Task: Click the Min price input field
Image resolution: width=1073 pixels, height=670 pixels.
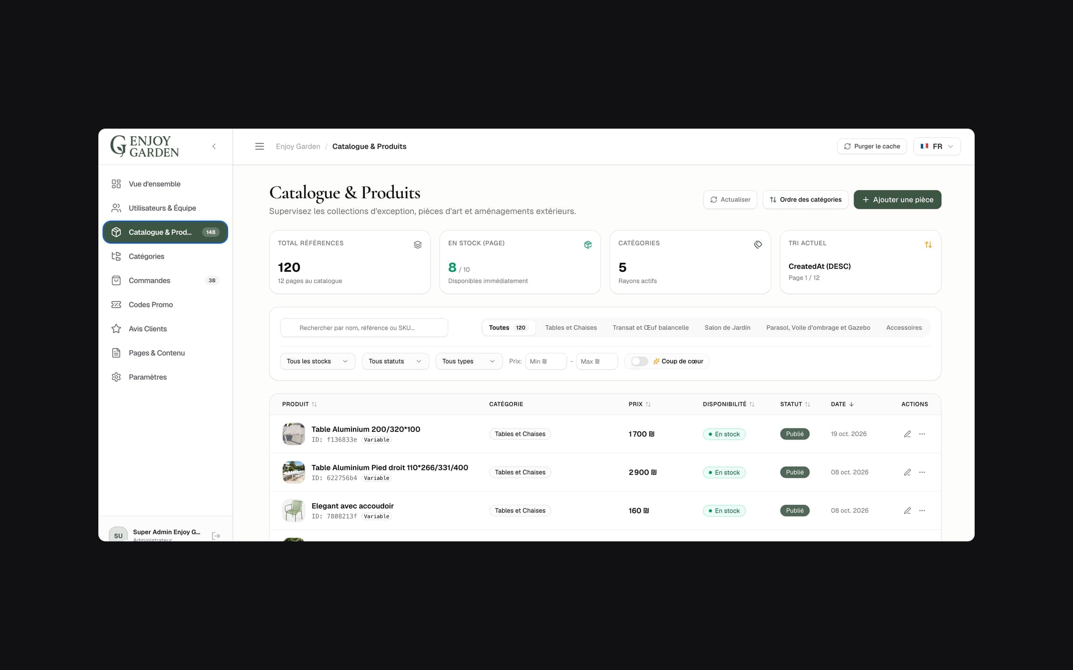Action: click(x=546, y=361)
